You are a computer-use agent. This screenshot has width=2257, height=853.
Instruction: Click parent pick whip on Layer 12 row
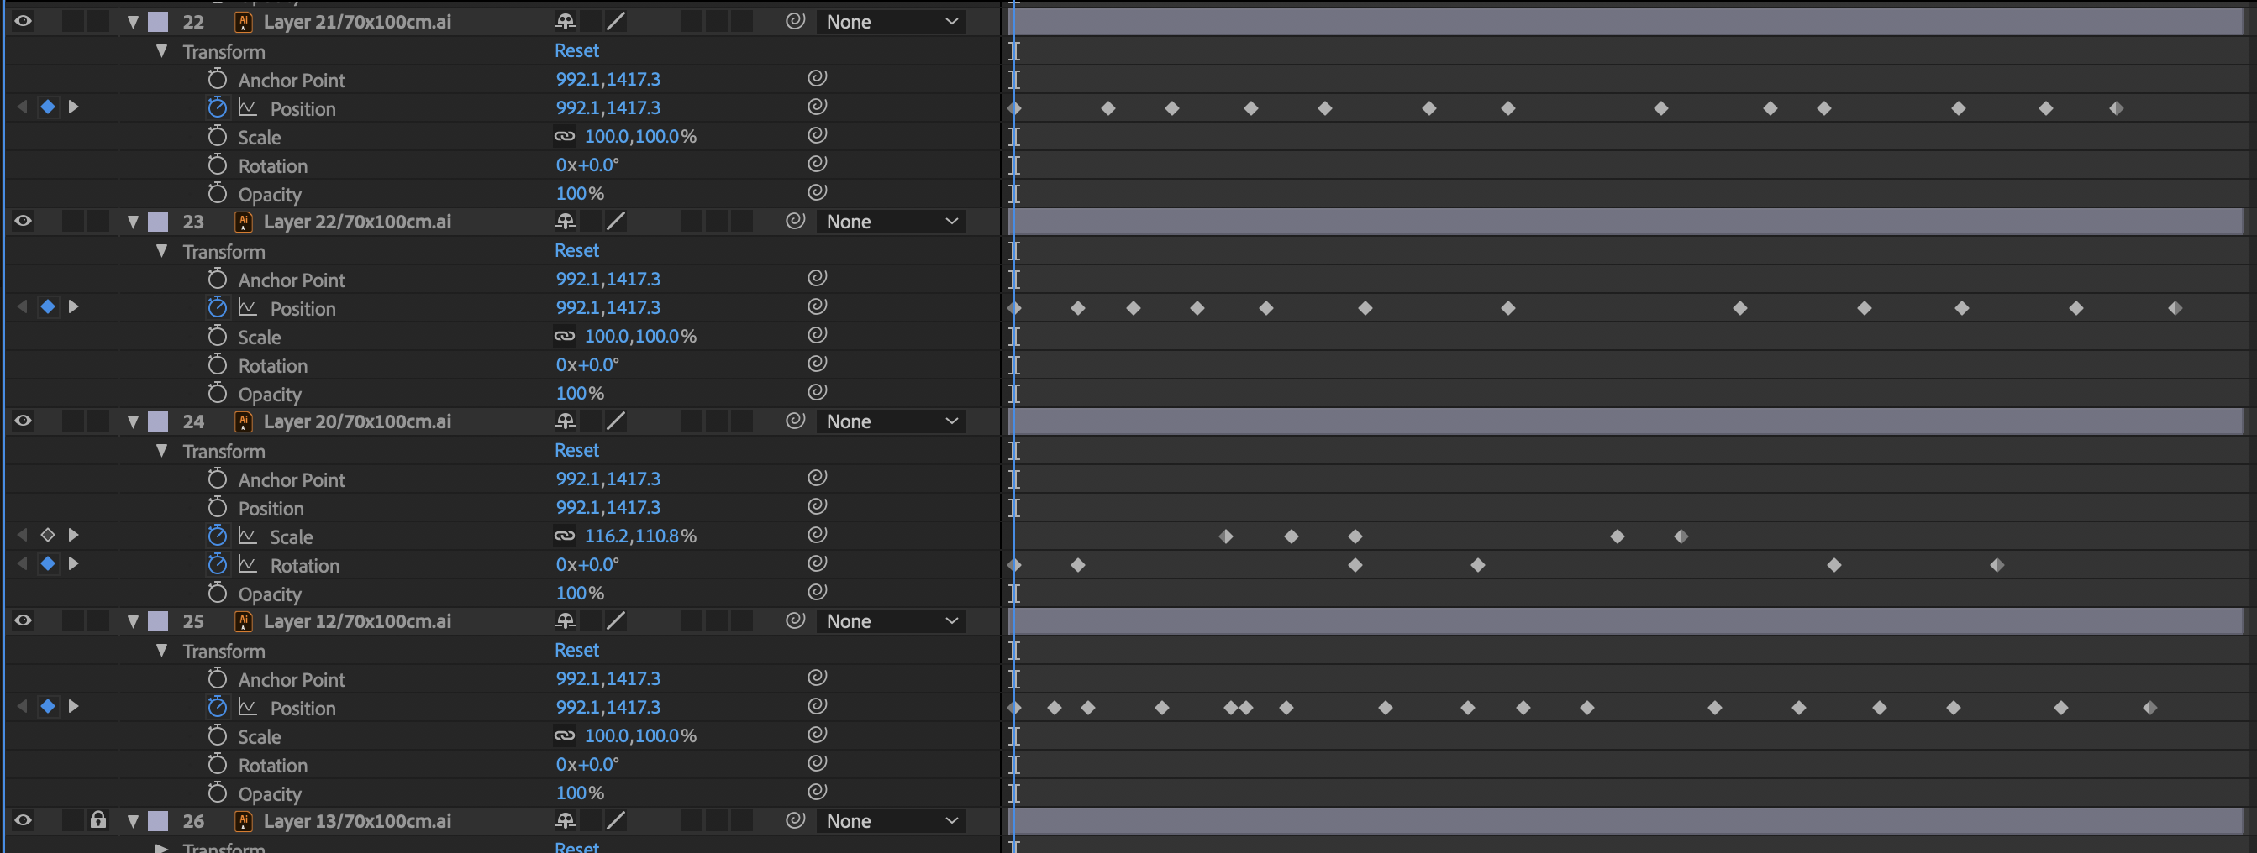(795, 620)
